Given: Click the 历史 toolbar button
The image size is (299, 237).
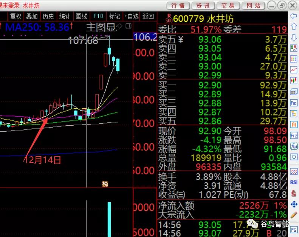Looking at the screenshot, I should pyautogui.click(x=48, y=16).
